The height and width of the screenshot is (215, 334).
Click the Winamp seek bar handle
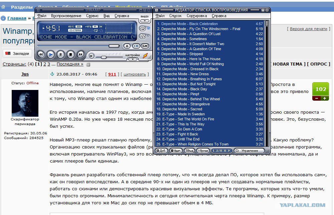114,46
